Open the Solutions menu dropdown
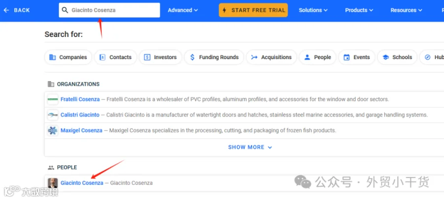The height and width of the screenshot is (200, 444). click(x=313, y=10)
